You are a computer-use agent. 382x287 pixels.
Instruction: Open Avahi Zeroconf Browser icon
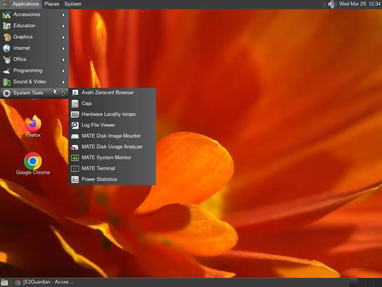[x=75, y=93]
